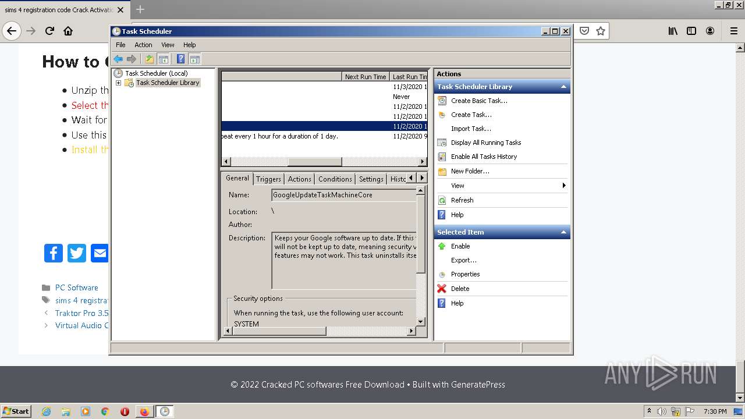Screen dimensions: 745x419
Task: Delete the selected task
Action: coord(460,289)
